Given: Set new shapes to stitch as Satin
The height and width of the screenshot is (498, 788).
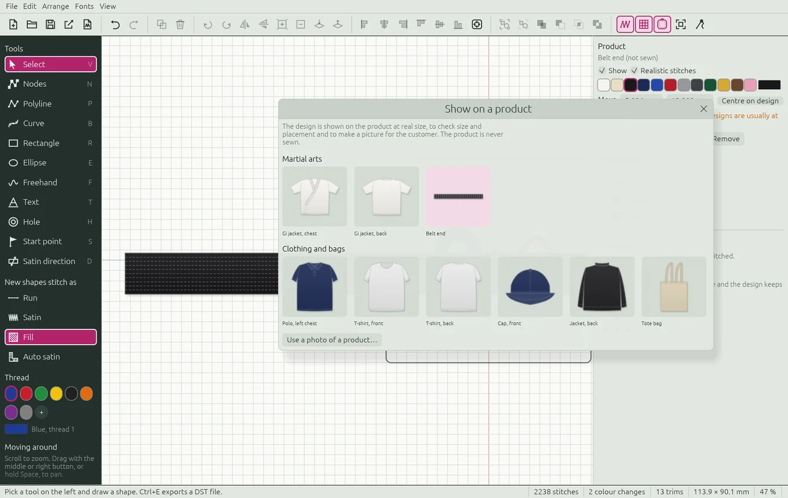Looking at the screenshot, I should click(50, 317).
